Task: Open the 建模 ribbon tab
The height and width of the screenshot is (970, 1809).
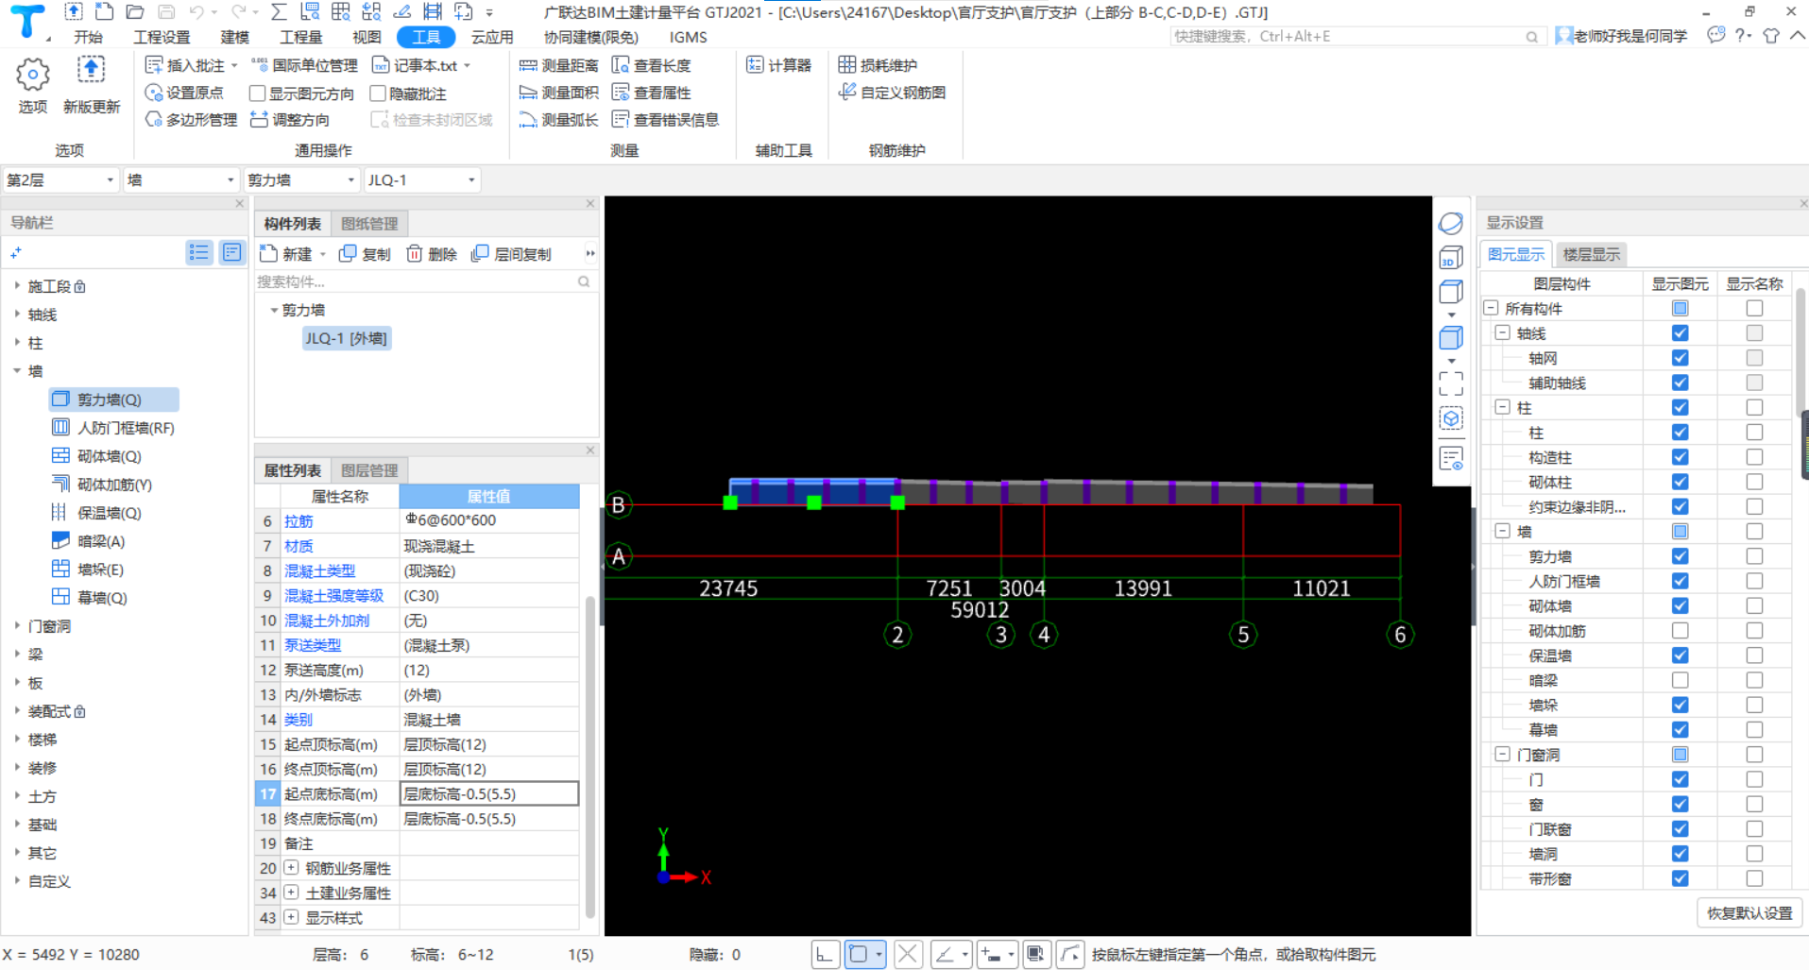Action: click(234, 37)
